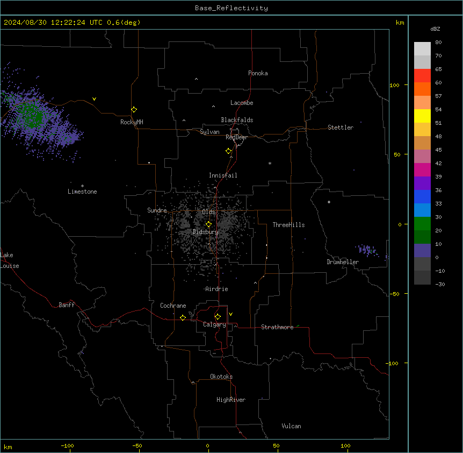Click the Lacombe city label
This screenshot has width=463, height=453.
[242, 103]
